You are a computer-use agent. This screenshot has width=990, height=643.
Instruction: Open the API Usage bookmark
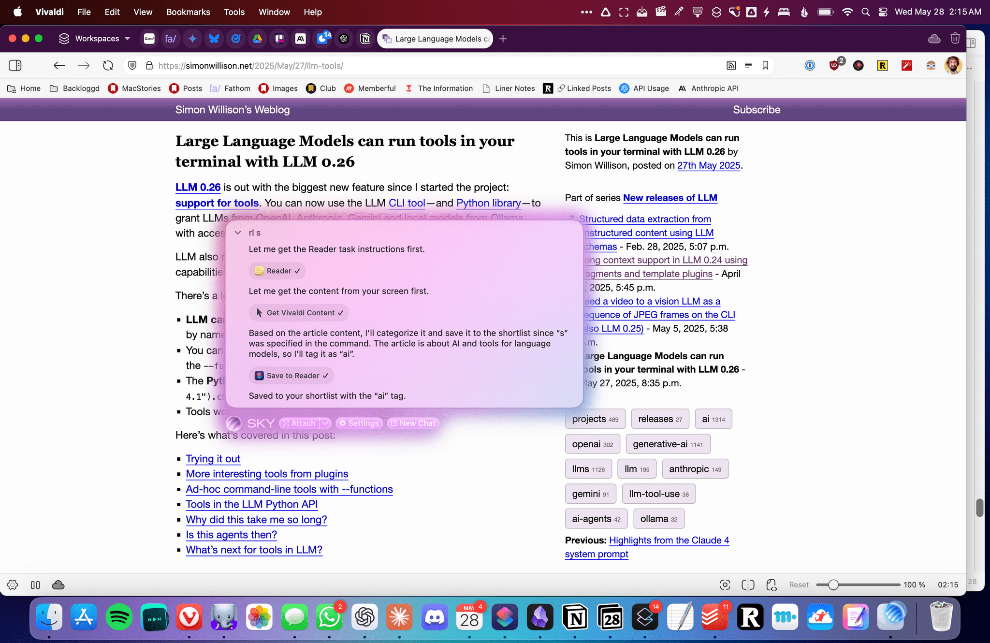click(x=644, y=88)
